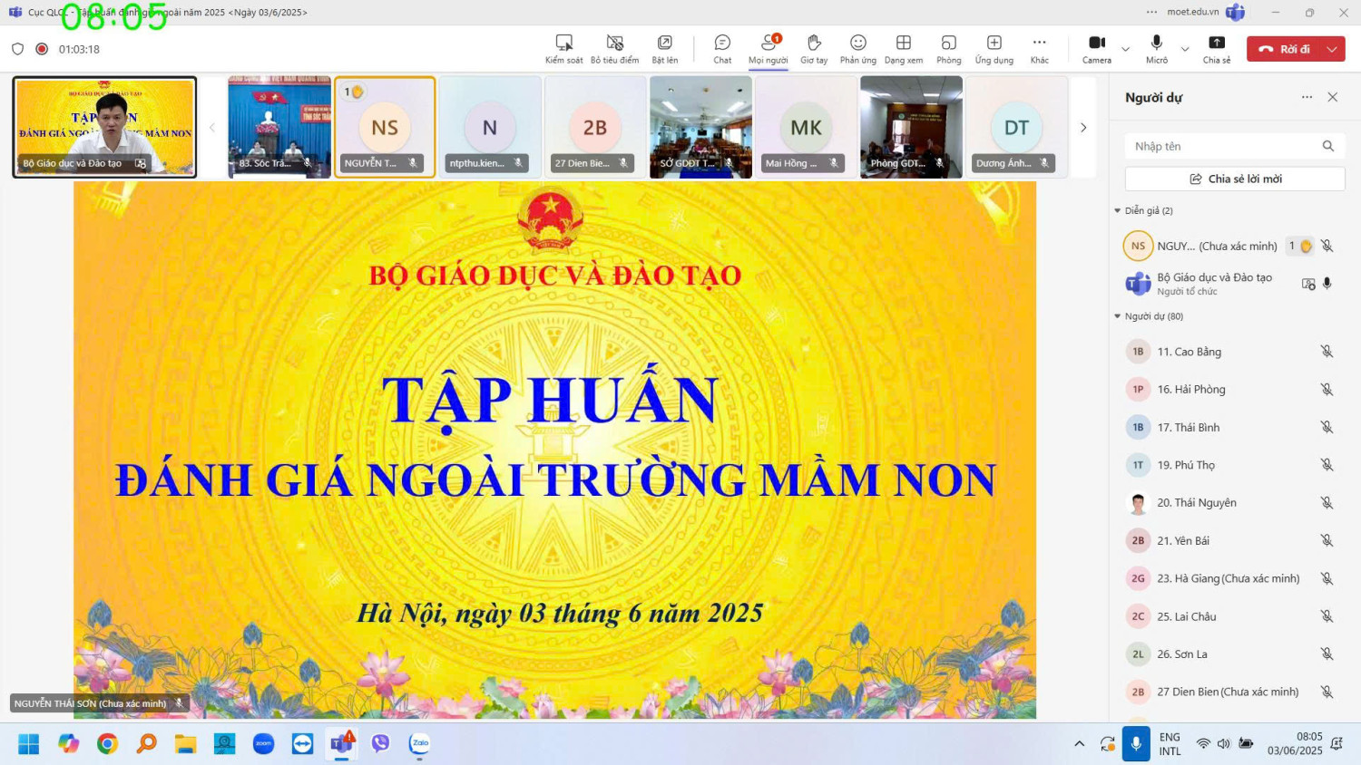Click the search icon in Nhập tên field
This screenshot has width=1361, height=765.
(1328, 146)
